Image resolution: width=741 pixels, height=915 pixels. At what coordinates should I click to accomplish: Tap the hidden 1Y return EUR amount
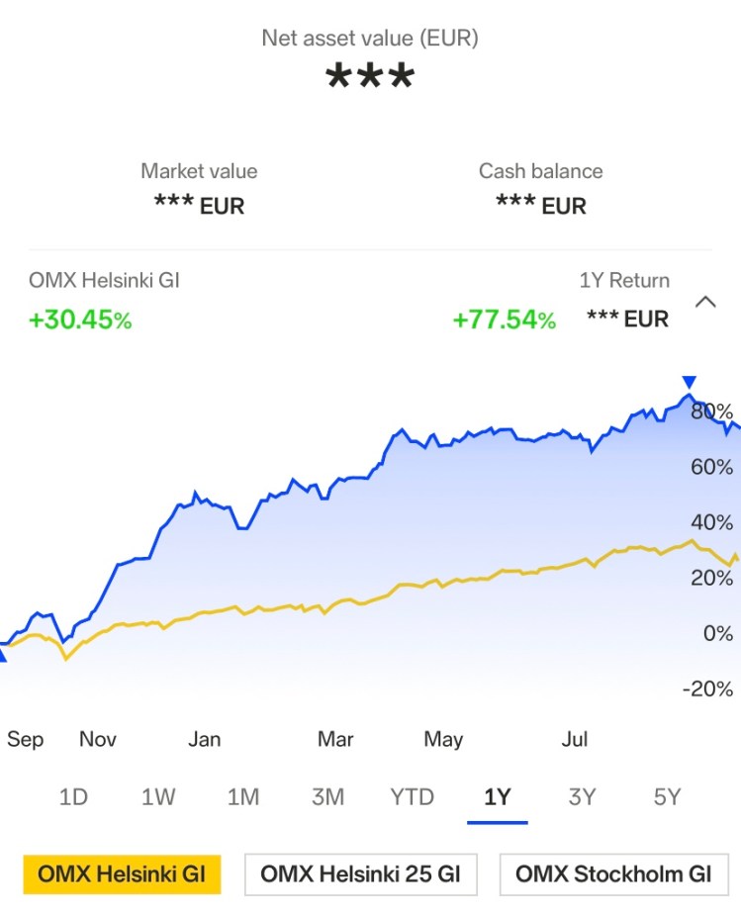click(x=627, y=319)
